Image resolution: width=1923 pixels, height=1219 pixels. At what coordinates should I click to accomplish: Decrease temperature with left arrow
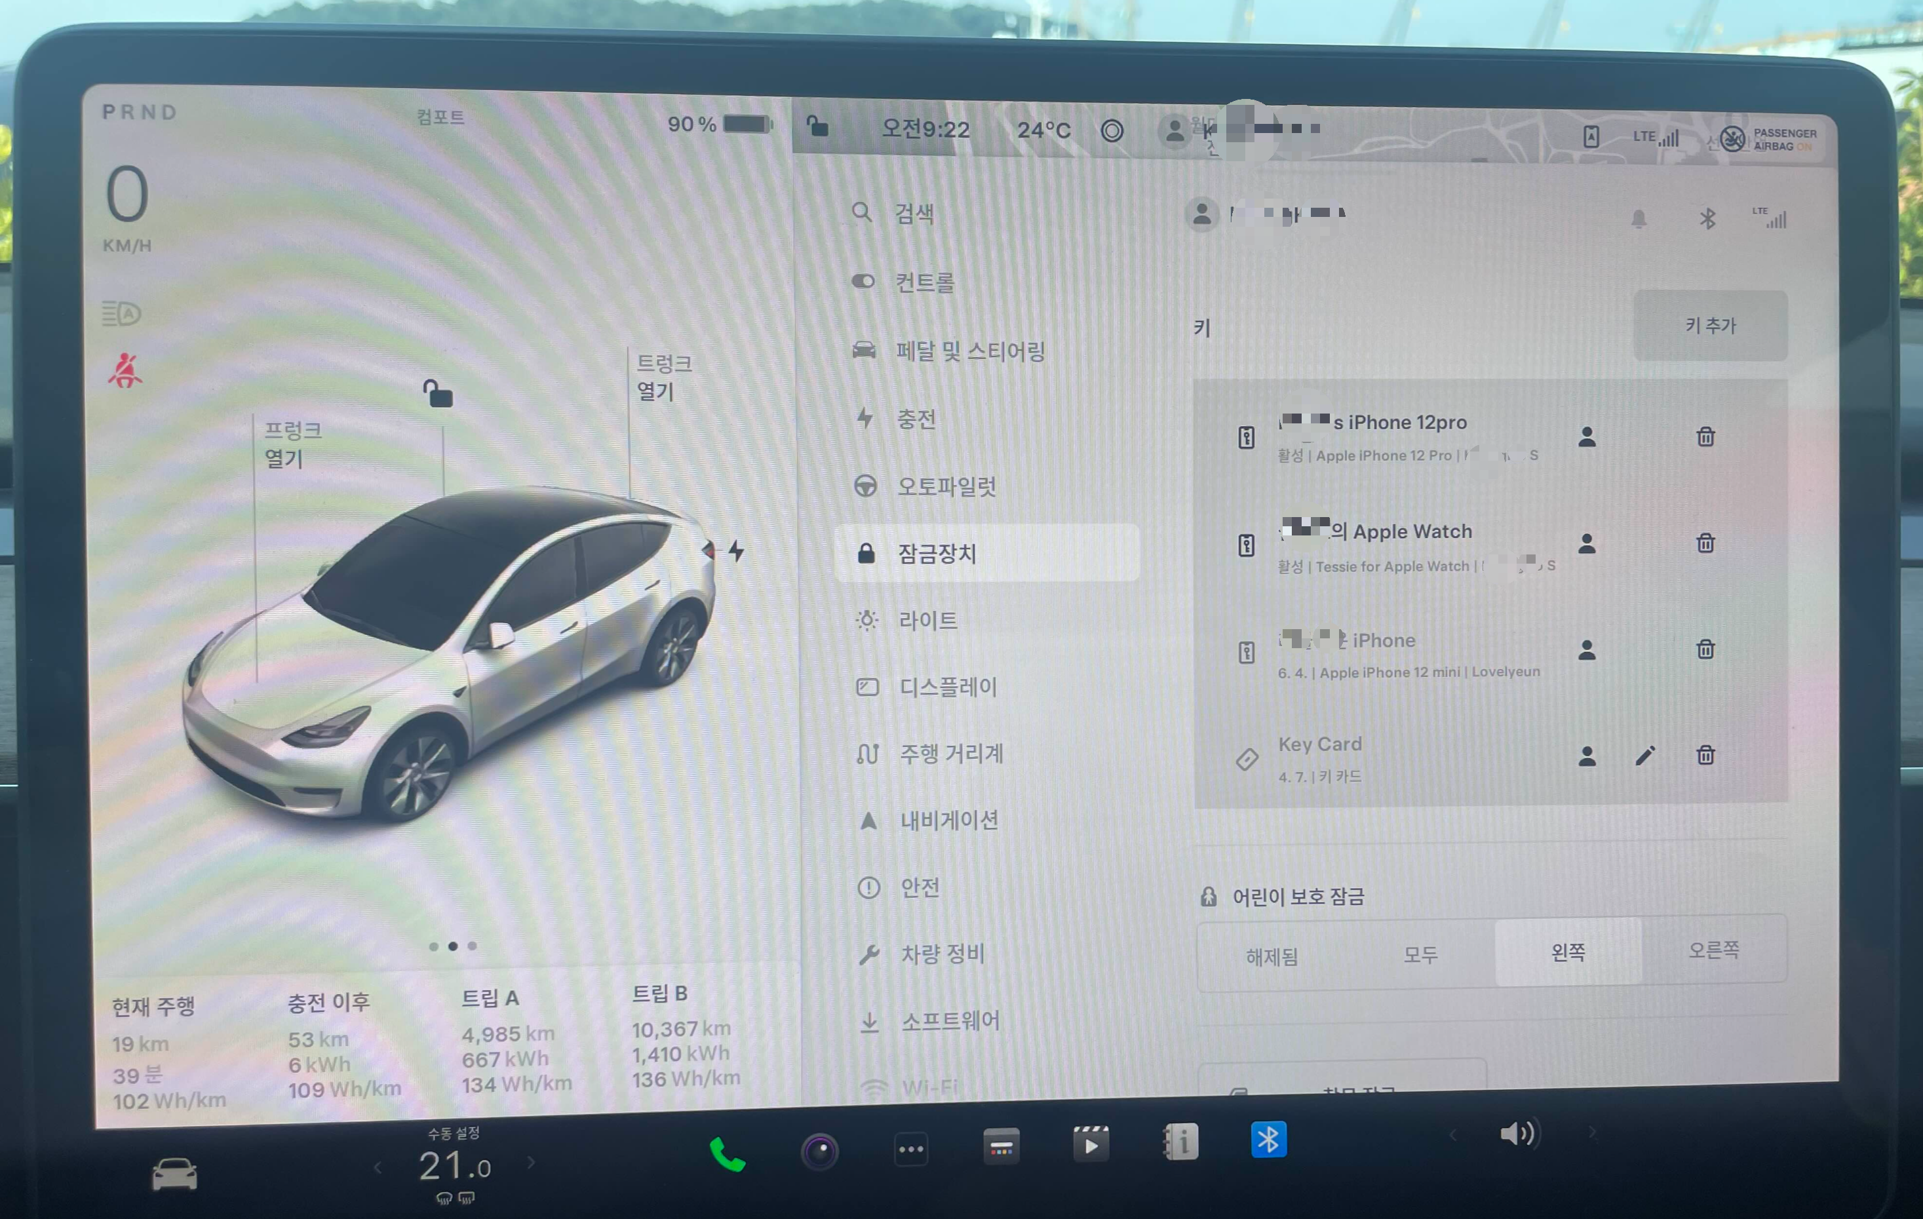(378, 1169)
